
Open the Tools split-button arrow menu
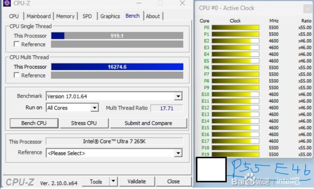[x=113, y=181]
